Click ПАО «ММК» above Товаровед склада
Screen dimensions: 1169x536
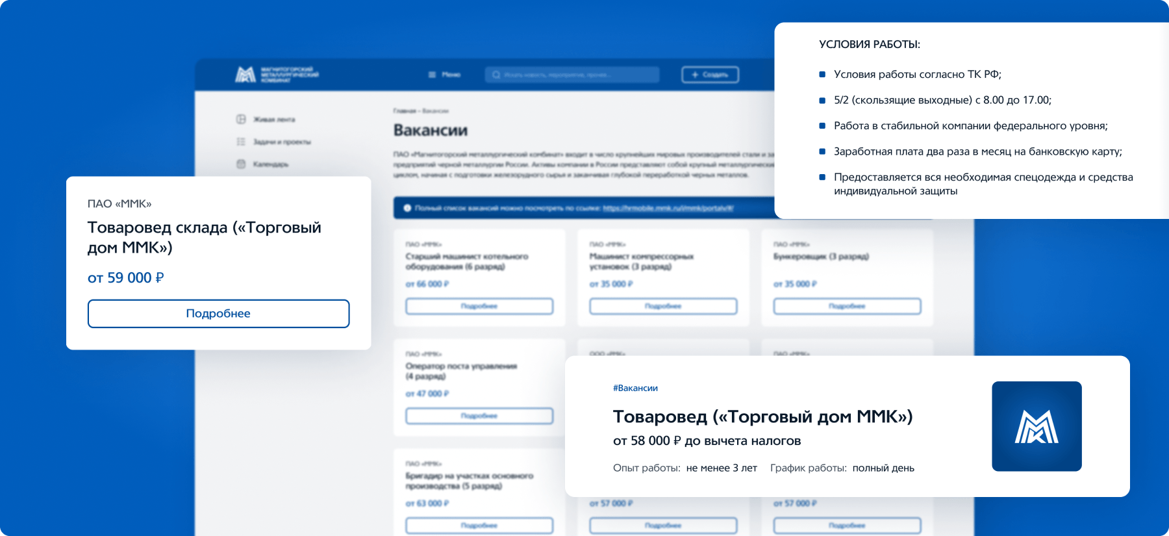(x=119, y=204)
